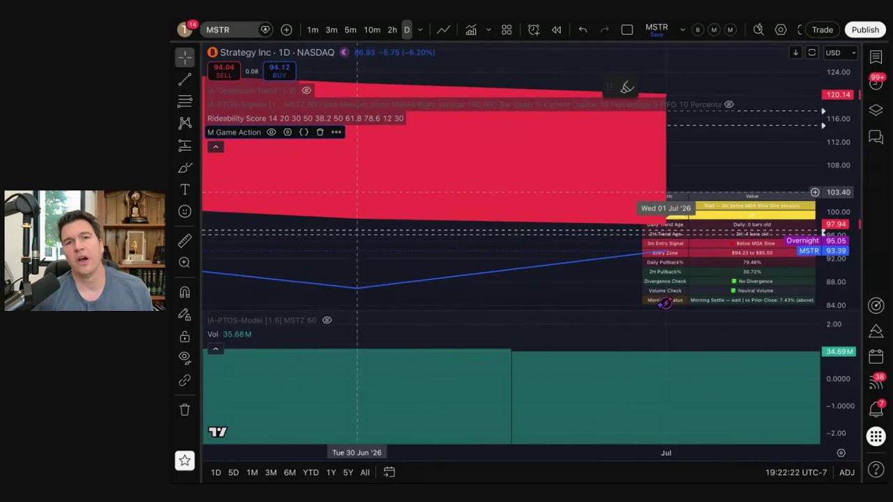The image size is (893, 502).
Task: Open the emoji and icons tool
Action: click(185, 211)
